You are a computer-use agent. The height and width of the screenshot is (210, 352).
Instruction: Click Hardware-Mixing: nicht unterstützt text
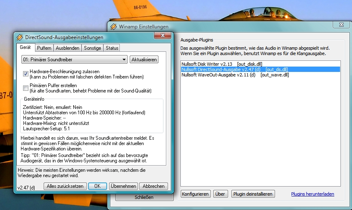point(56,123)
